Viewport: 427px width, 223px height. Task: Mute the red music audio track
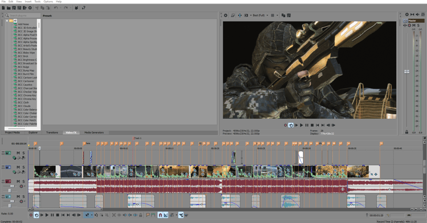point(18,181)
